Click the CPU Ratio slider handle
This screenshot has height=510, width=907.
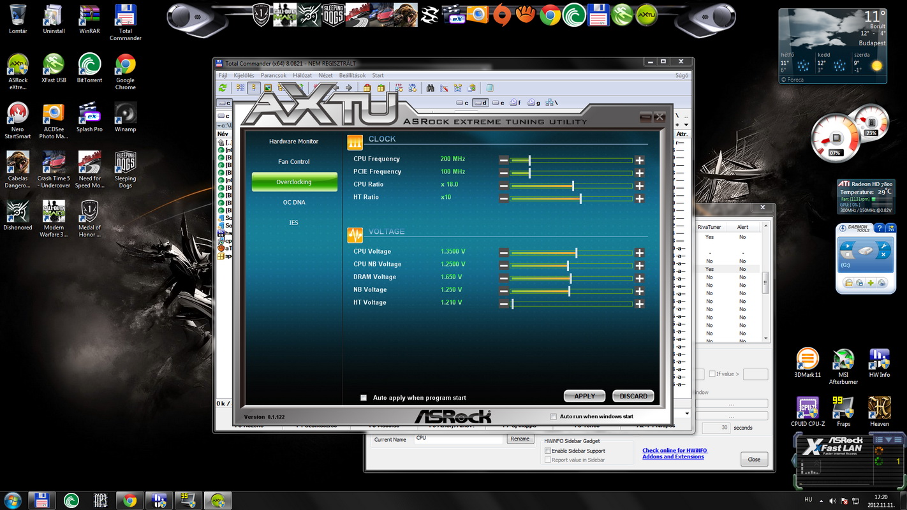(x=573, y=186)
